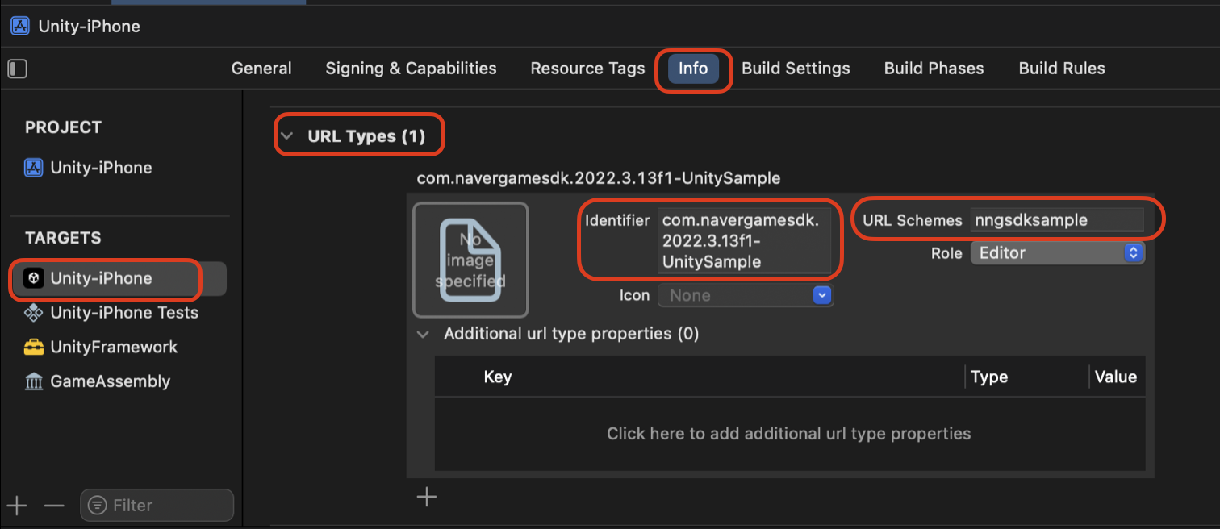
Task: Add a new target with plus icon
Action: pos(17,506)
